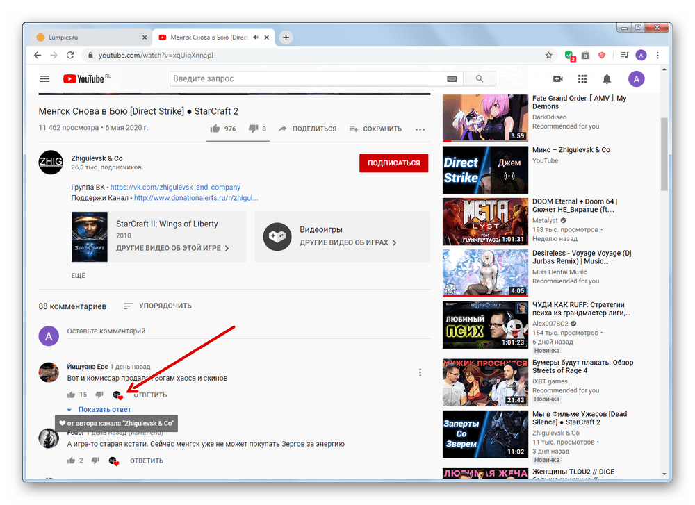Open the Chrome profile avatar
The image size is (695, 505).
point(641,55)
